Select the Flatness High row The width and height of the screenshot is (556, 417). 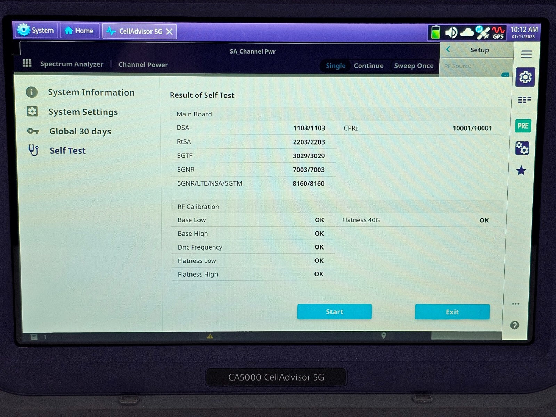click(x=253, y=274)
